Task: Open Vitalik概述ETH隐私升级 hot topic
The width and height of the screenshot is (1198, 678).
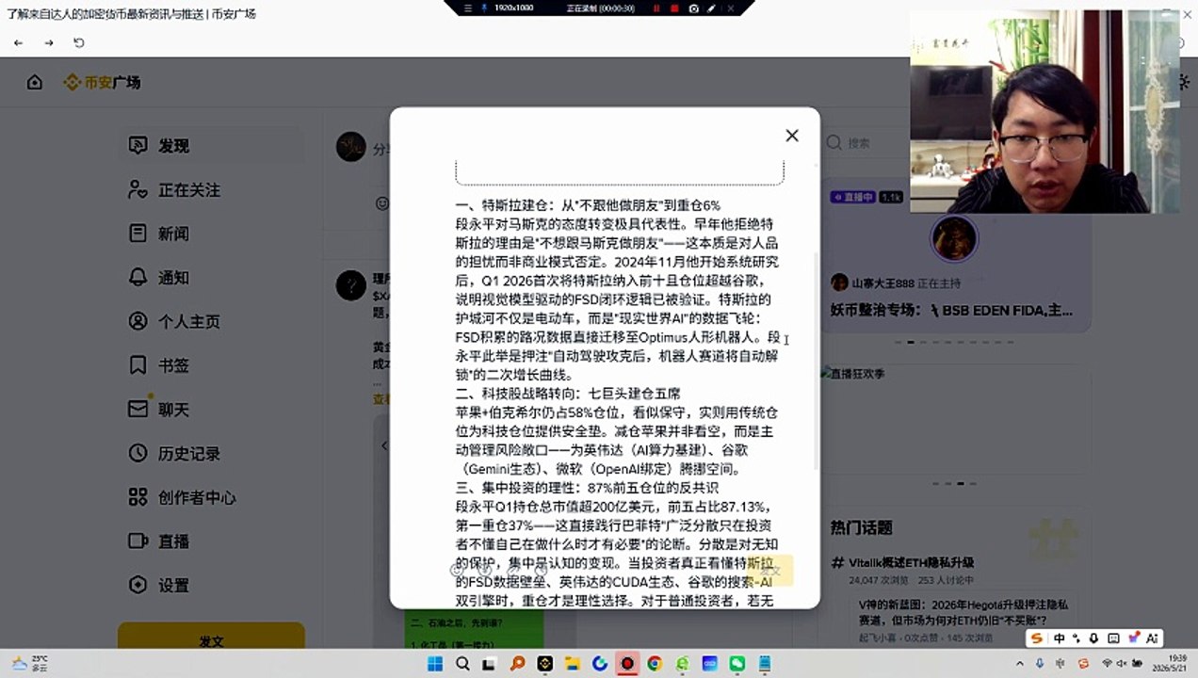Action: coord(911,562)
